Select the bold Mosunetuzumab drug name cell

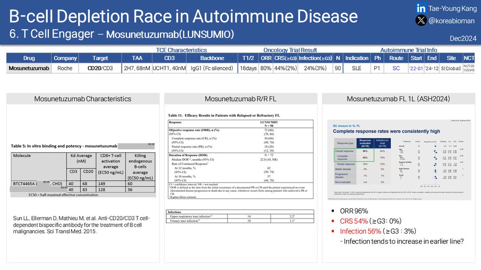[x=29, y=68]
